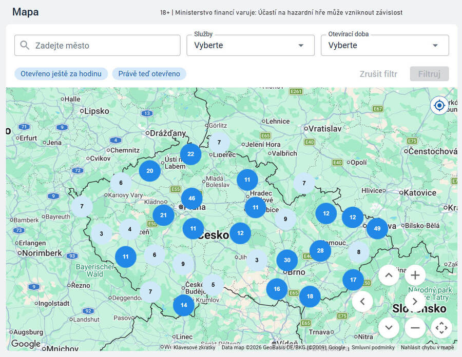Viewport: 462px width, 357px height.
Task: Click the 'Lipsko' city label on the map
Action: (97, 111)
